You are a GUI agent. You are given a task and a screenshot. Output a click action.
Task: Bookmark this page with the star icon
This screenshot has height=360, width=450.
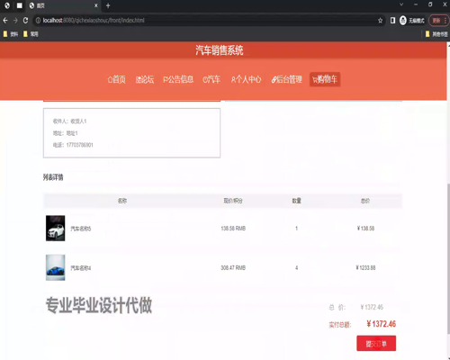coord(380,21)
